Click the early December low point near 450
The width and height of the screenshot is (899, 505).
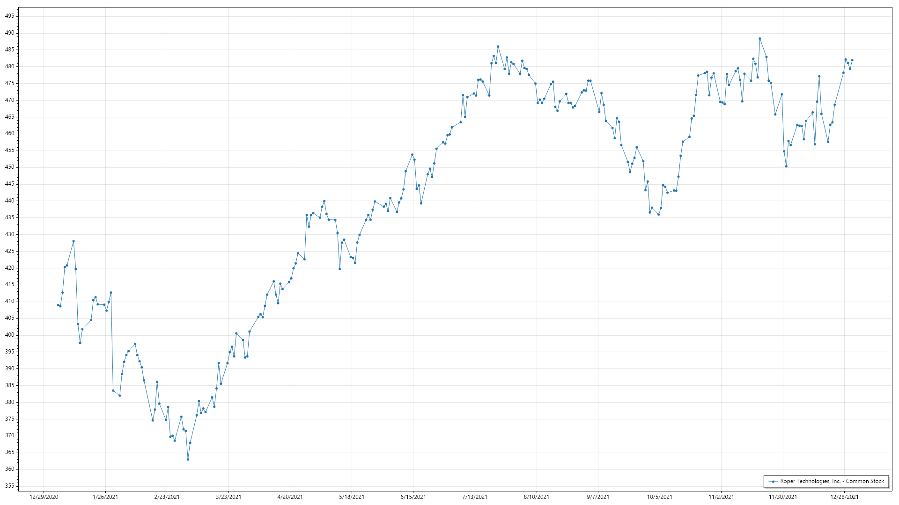click(786, 166)
